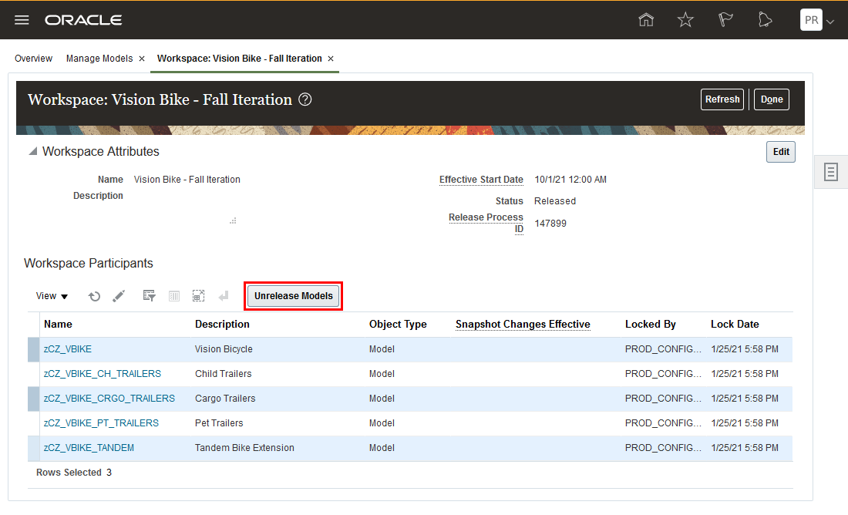The width and height of the screenshot is (848, 515).
Task: Close the Workspace: Vision Bike tab
Action: click(x=331, y=59)
